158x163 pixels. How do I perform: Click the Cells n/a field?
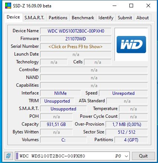pyautogui.click(x=98, y=62)
